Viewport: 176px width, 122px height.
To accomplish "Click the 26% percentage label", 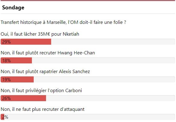I will click(6, 98).
